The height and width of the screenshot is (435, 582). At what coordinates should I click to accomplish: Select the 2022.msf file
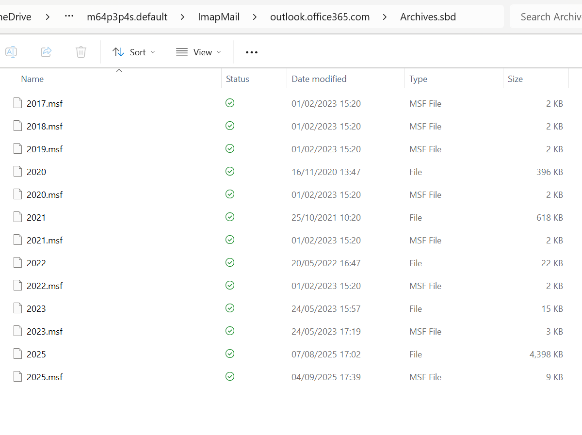tap(45, 286)
